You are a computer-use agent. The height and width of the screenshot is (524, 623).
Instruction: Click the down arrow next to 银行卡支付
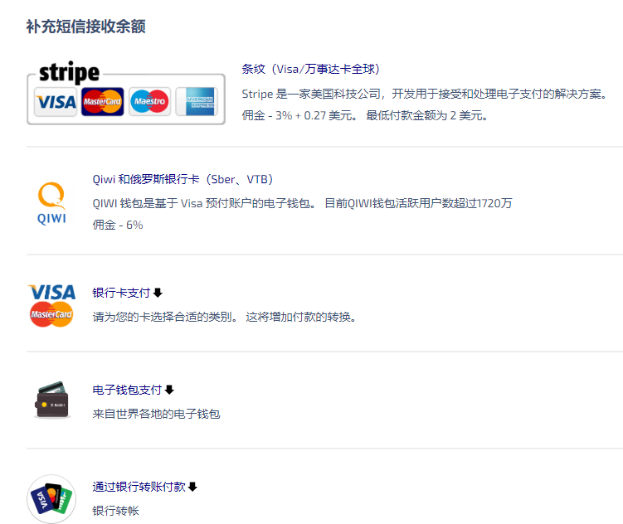click(158, 293)
